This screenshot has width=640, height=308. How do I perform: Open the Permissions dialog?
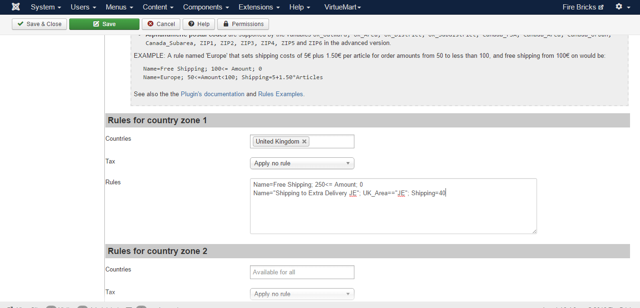pos(243,24)
